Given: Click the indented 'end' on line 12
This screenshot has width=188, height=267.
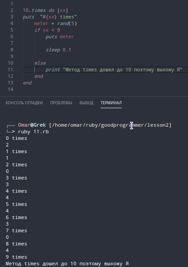Looking at the screenshot, I should tap(39, 76).
